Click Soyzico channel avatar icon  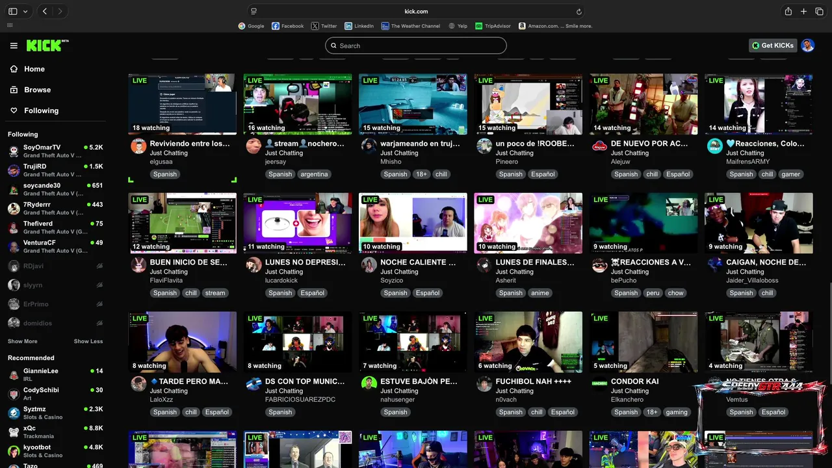point(369,265)
